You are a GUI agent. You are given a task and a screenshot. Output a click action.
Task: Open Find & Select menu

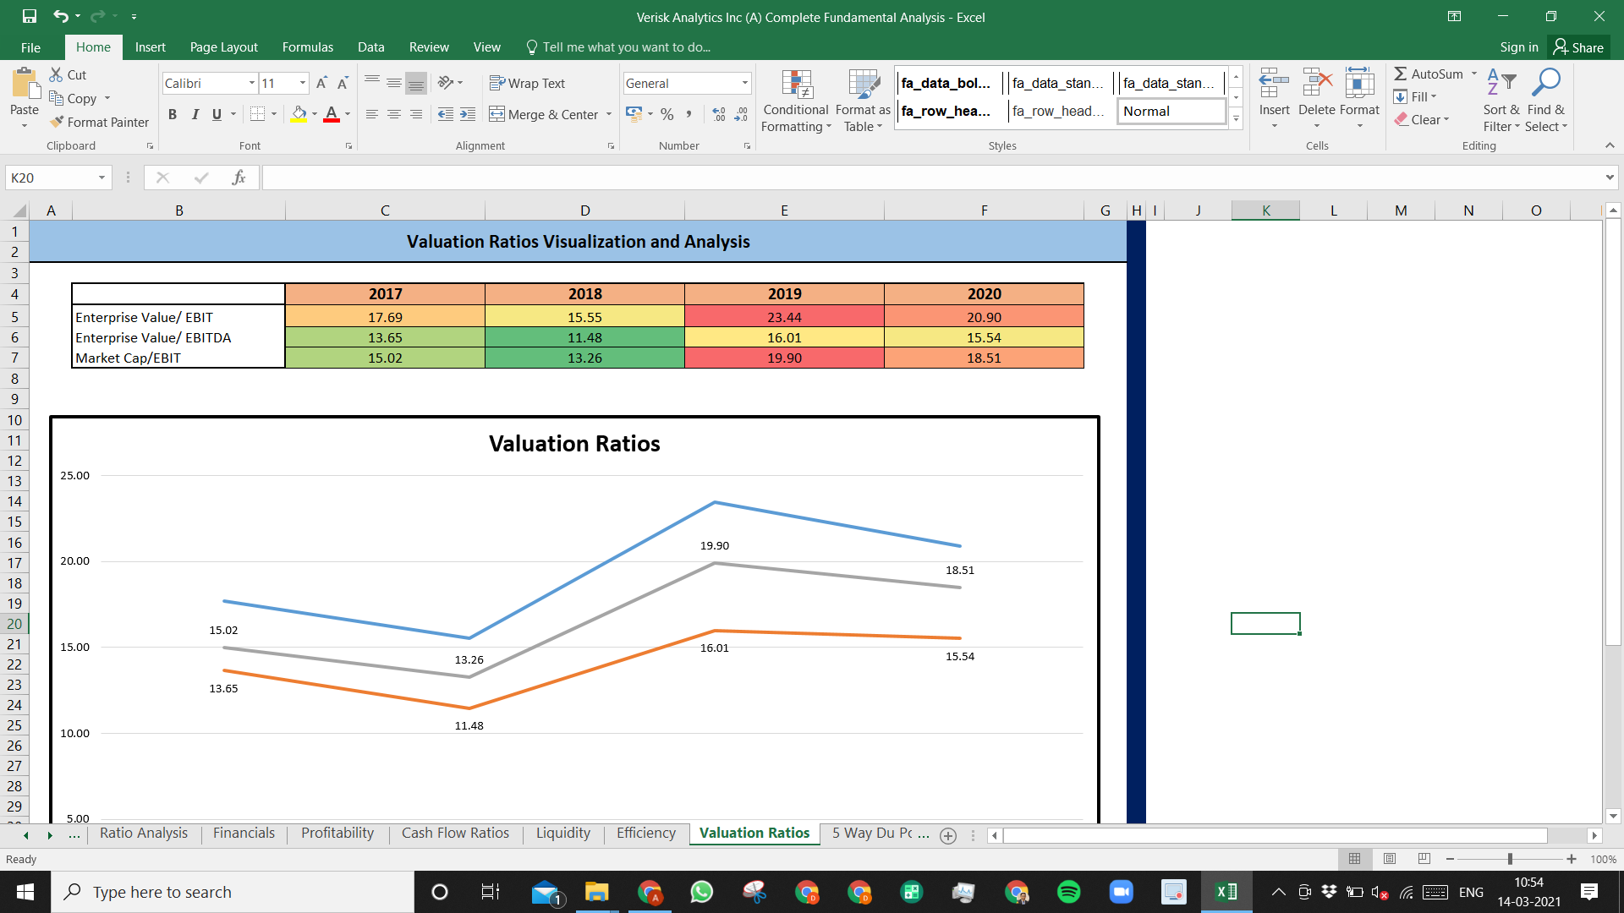1546,101
